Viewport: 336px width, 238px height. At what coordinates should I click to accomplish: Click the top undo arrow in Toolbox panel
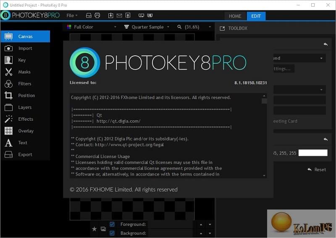325,44
